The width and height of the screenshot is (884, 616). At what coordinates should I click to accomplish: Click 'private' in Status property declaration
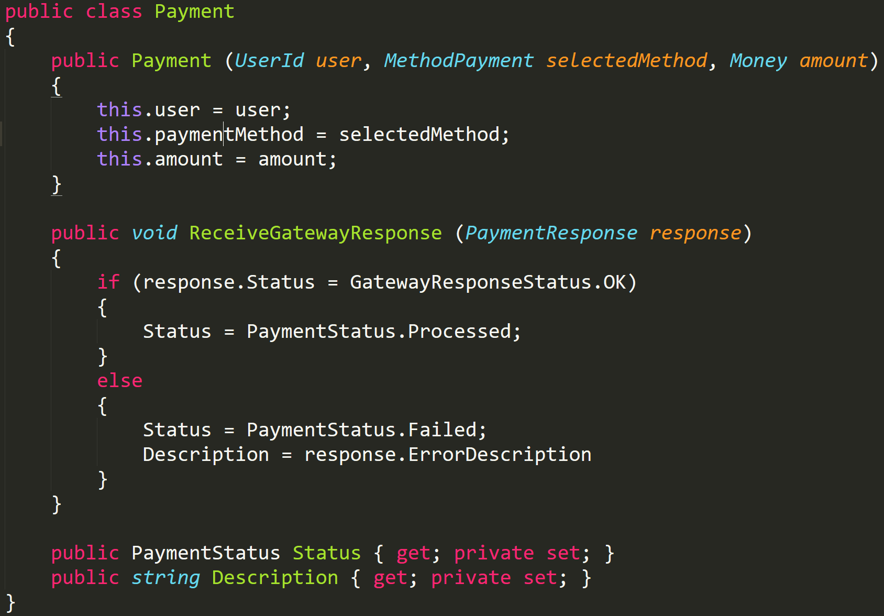point(494,553)
